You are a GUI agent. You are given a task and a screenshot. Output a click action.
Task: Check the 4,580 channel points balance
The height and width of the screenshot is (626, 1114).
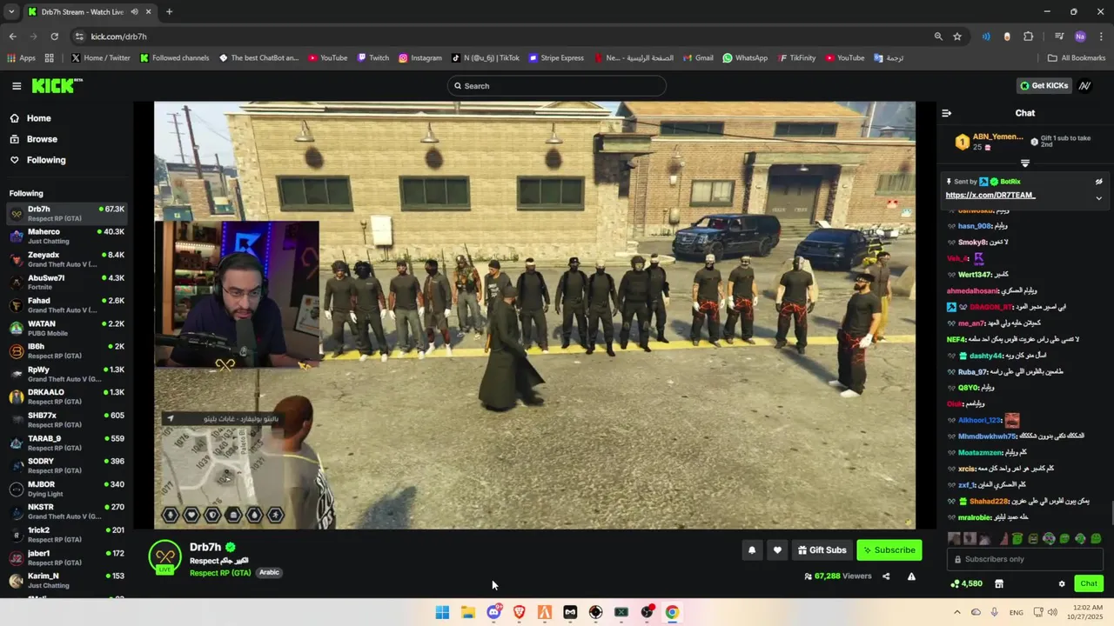tap(966, 583)
